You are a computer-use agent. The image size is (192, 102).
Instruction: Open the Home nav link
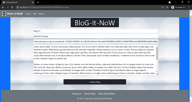click(28, 14)
